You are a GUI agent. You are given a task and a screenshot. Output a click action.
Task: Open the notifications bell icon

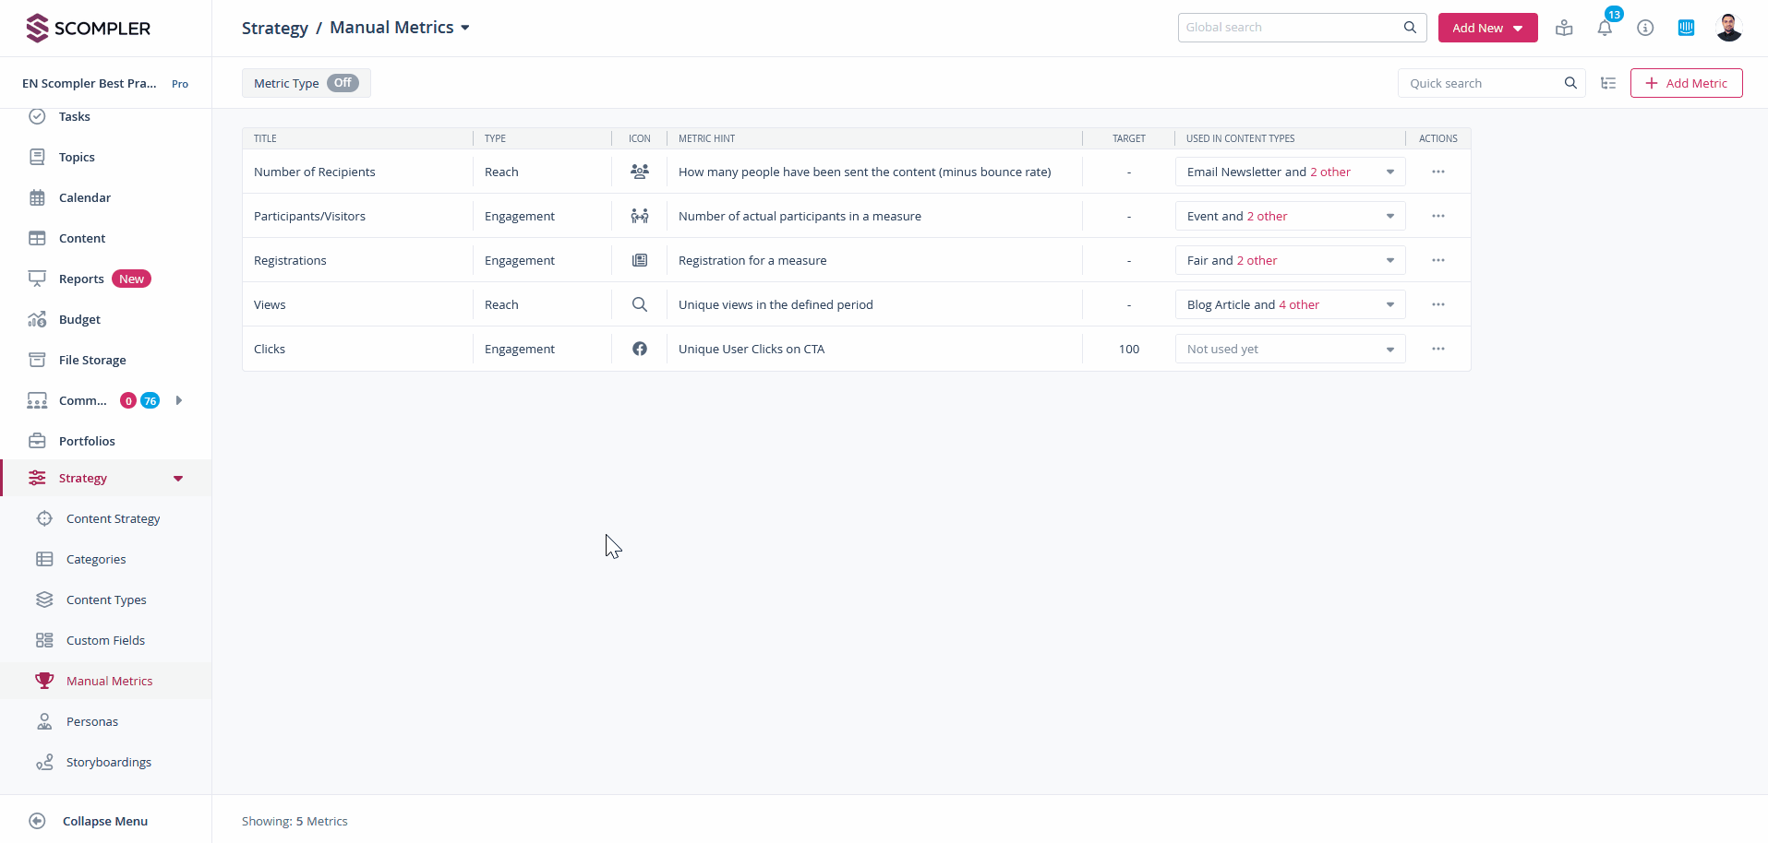coord(1605,28)
